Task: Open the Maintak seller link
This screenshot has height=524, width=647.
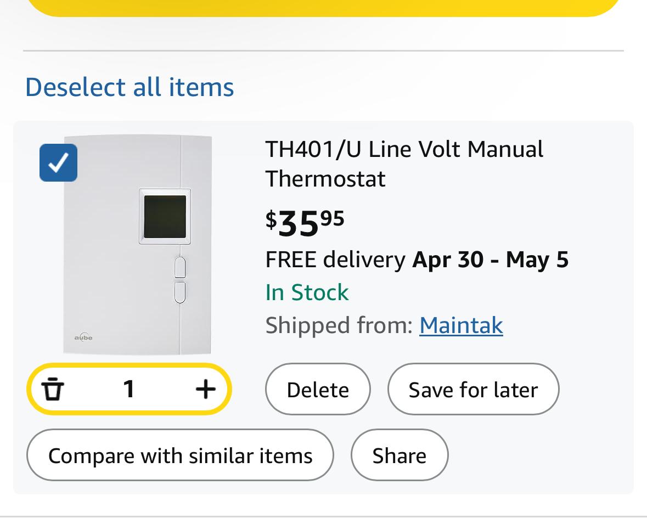Action: tap(461, 325)
